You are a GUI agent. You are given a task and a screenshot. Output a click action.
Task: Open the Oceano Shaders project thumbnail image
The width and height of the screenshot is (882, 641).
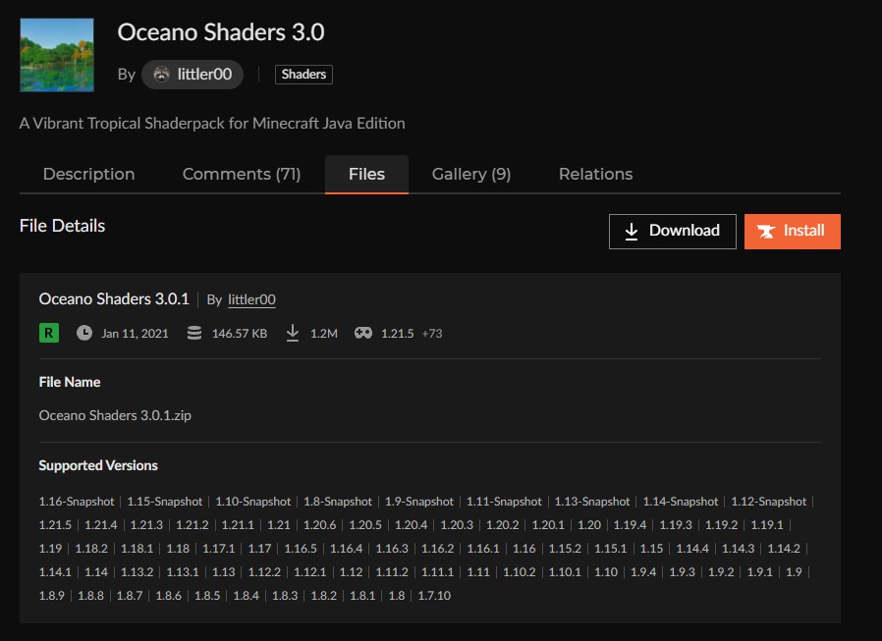tap(56, 55)
